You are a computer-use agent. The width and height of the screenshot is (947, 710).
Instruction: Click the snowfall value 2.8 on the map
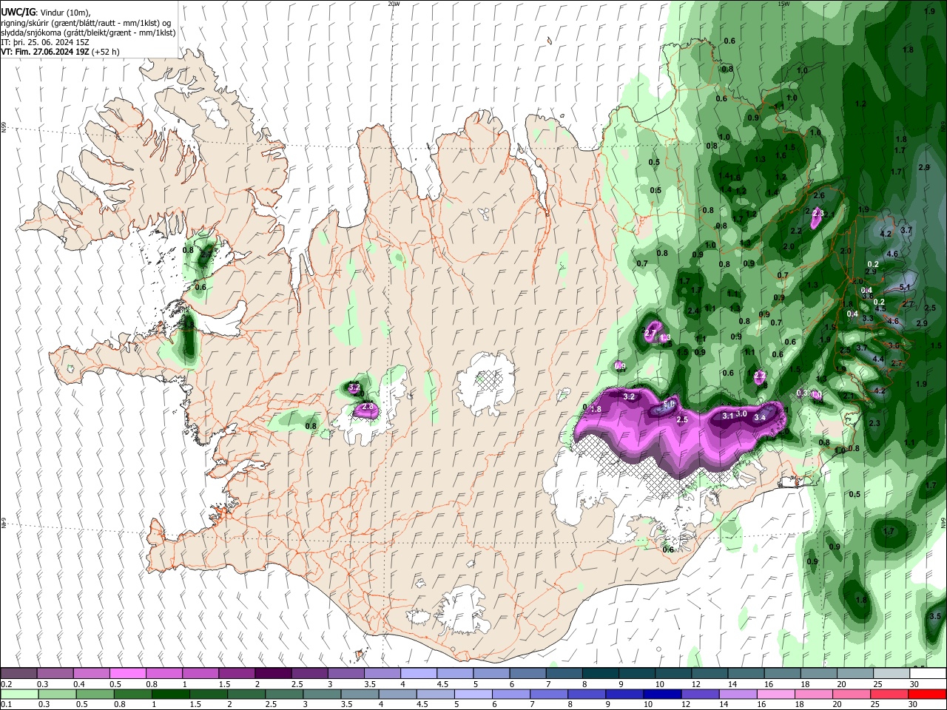(366, 407)
